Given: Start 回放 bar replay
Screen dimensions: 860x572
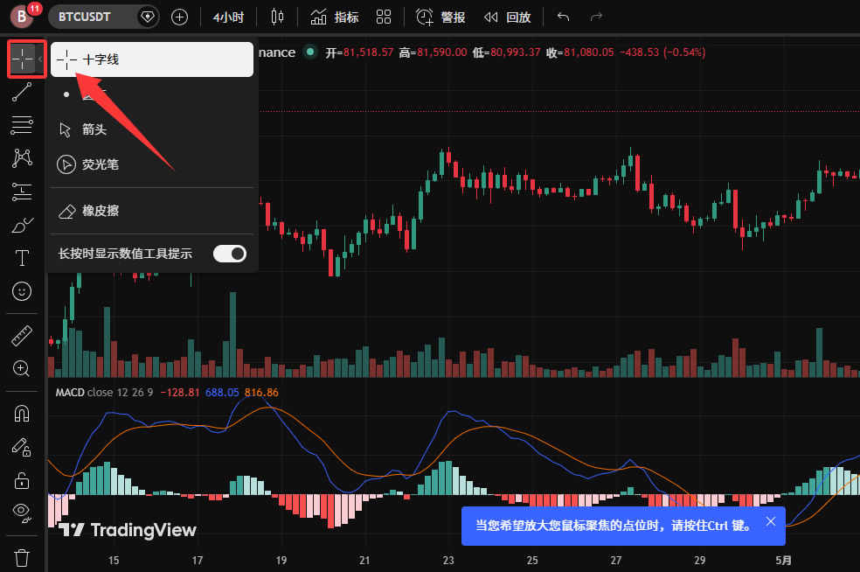Looking at the screenshot, I should pos(508,17).
